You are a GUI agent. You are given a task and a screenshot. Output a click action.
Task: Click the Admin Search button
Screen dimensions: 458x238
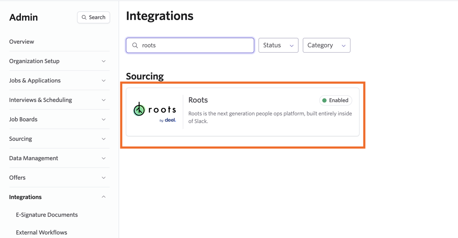point(93,18)
